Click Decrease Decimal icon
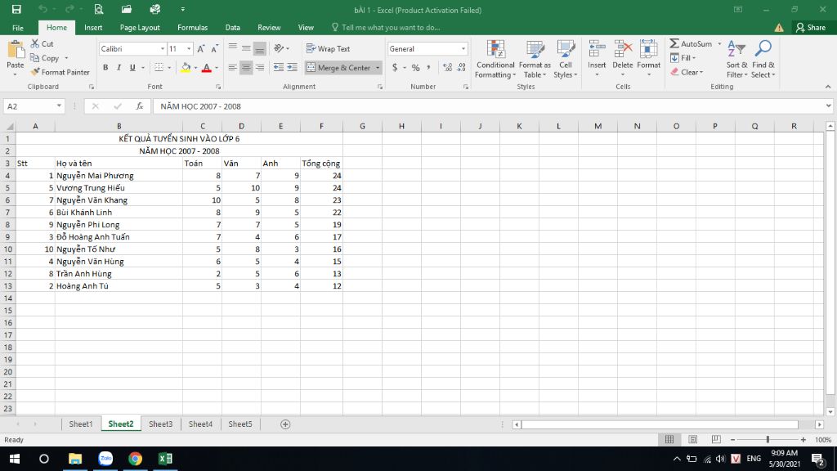837x471 pixels. (x=461, y=67)
